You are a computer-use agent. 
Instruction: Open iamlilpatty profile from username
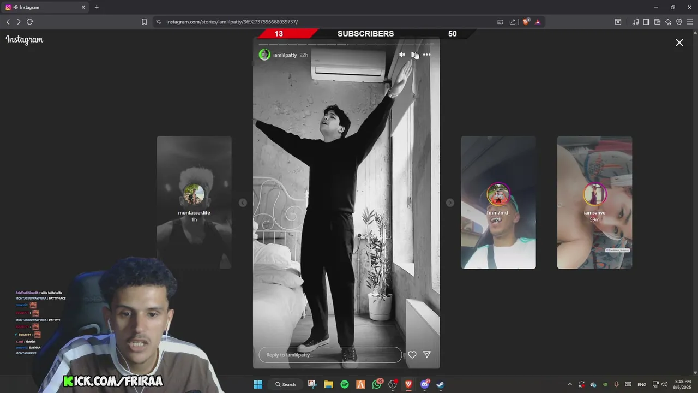tap(285, 55)
